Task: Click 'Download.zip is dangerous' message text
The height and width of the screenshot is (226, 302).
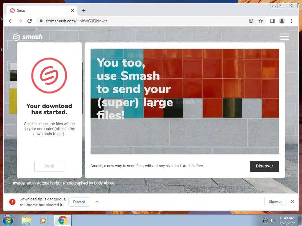Action: click(x=42, y=202)
